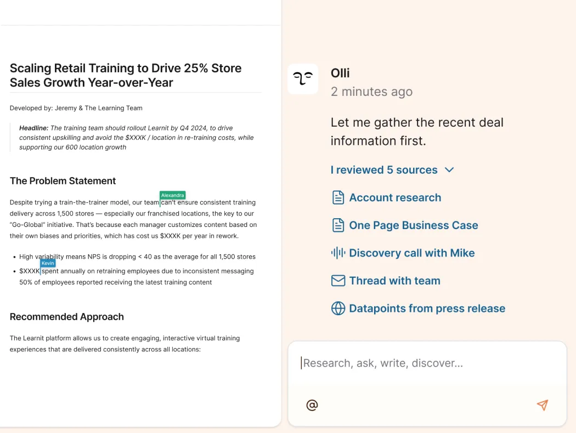The image size is (576, 433).
Task: Click the globe icon beside Datapoints source
Action: coord(338,309)
